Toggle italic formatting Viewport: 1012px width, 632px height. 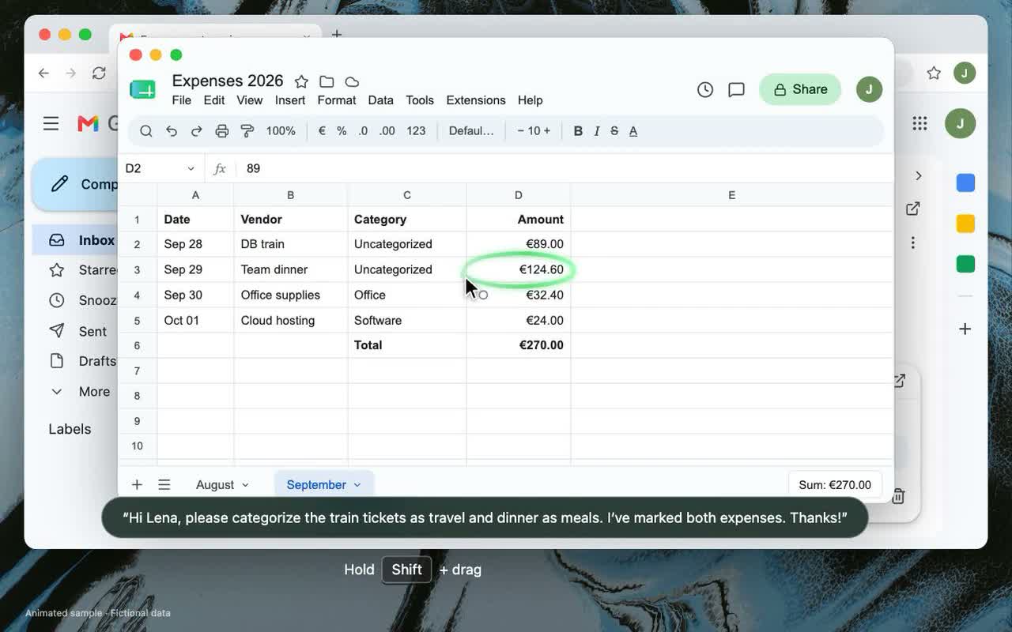[597, 131]
